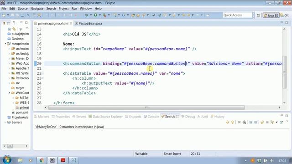Click the green Run button in toolbar
Screen dimensions: 292x164
click(95, 15)
